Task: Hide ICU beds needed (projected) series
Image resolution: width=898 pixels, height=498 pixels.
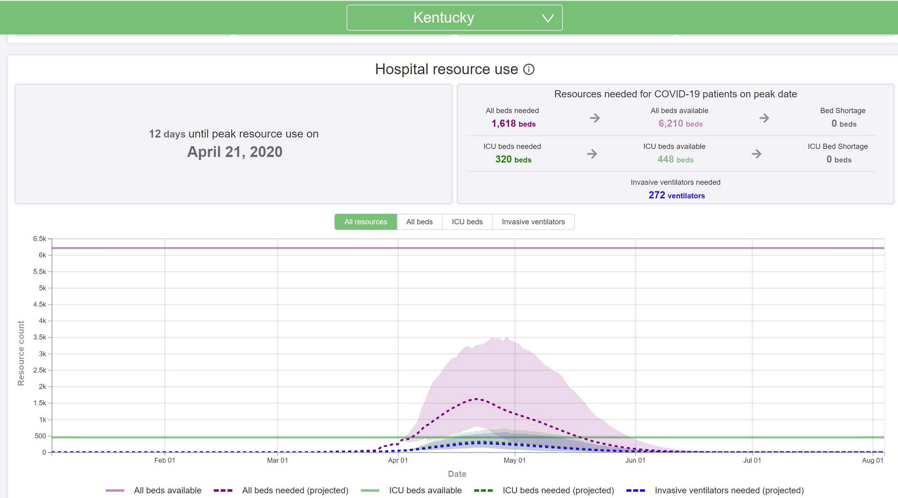Action: pos(558,490)
